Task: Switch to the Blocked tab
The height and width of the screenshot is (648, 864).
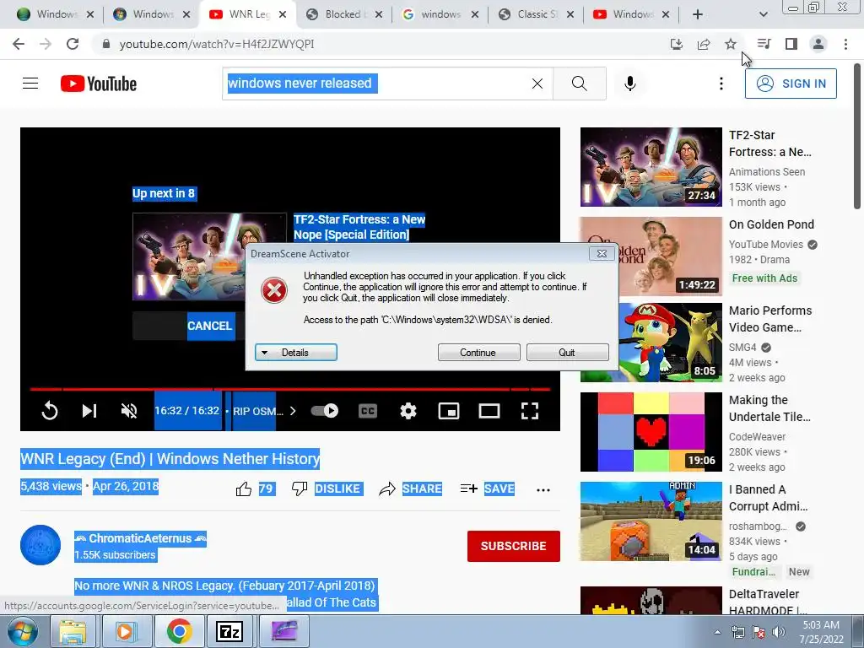Action: pos(343,14)
